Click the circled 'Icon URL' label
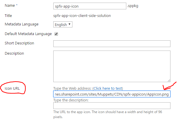179x121 pixels. click(x=13, y=88)
